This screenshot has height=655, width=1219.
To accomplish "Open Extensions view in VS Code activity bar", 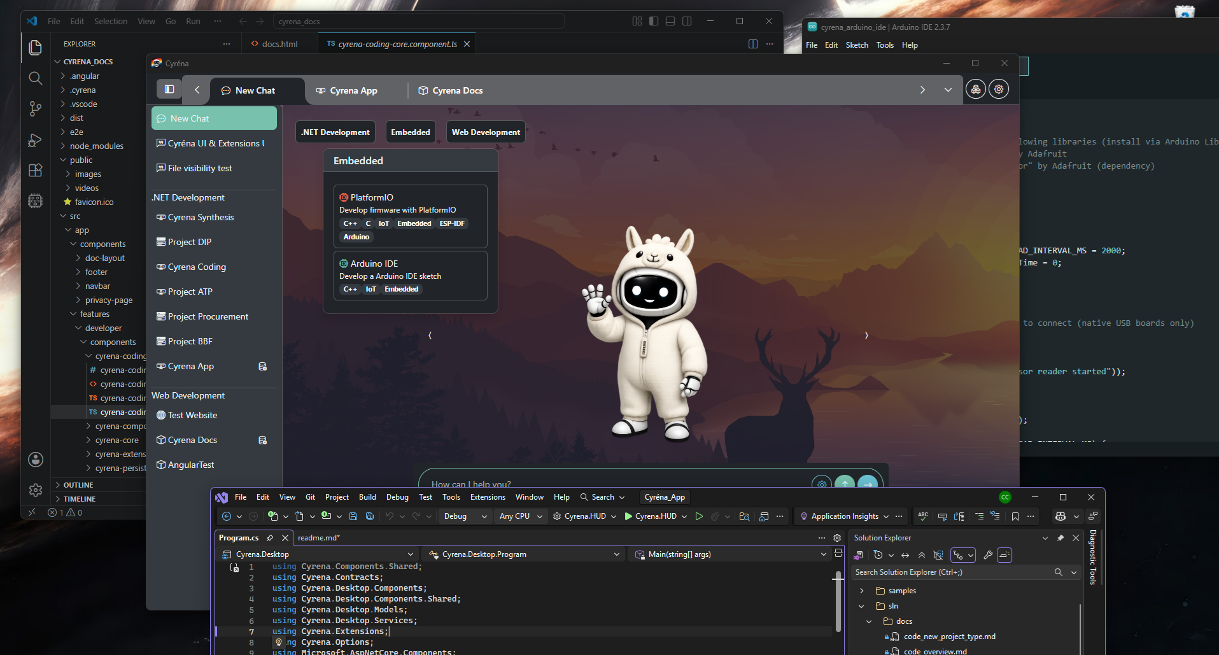I will coord(36,171).
